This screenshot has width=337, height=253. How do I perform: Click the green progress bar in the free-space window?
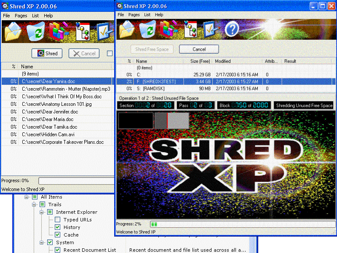click(243, 224)
